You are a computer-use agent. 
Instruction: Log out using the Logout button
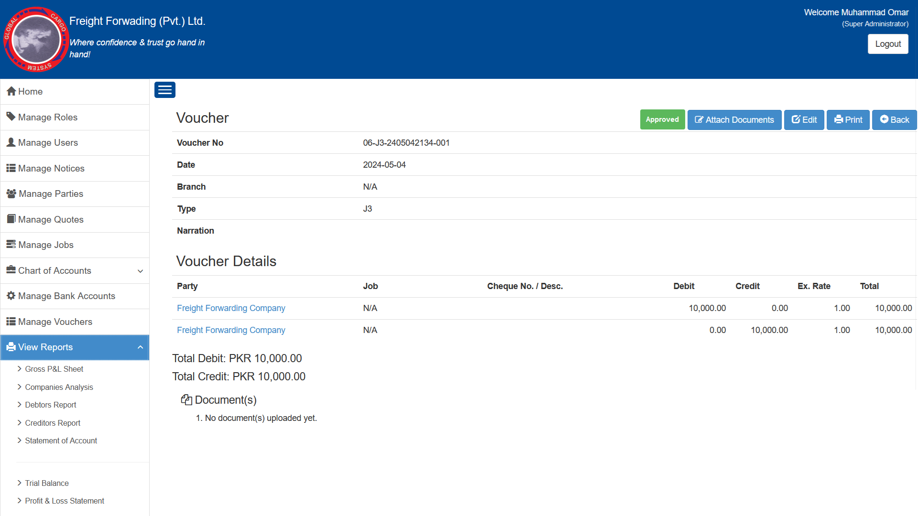(888, 44)
